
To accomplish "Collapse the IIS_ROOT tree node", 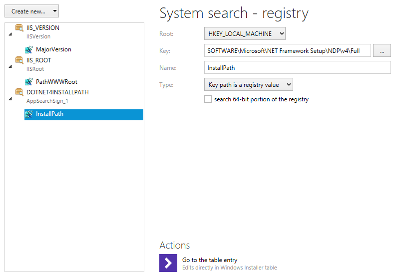I will click(10, 66).
